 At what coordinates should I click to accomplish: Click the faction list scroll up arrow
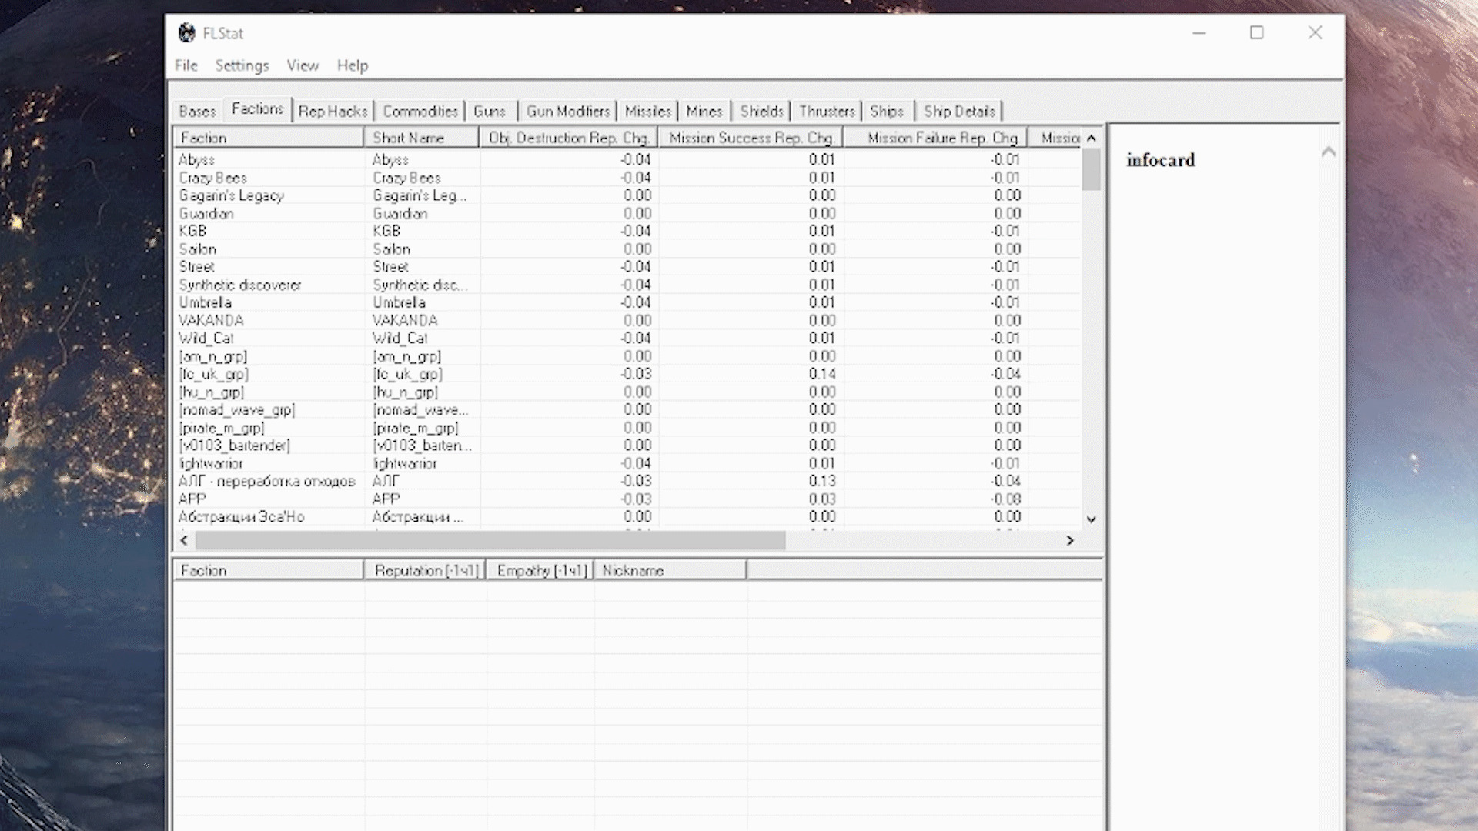(x=1091, y=138)
